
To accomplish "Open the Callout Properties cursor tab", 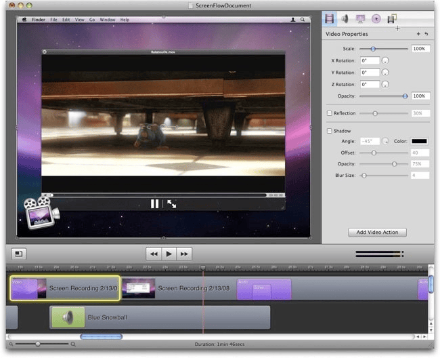I will tap(376, 19).
